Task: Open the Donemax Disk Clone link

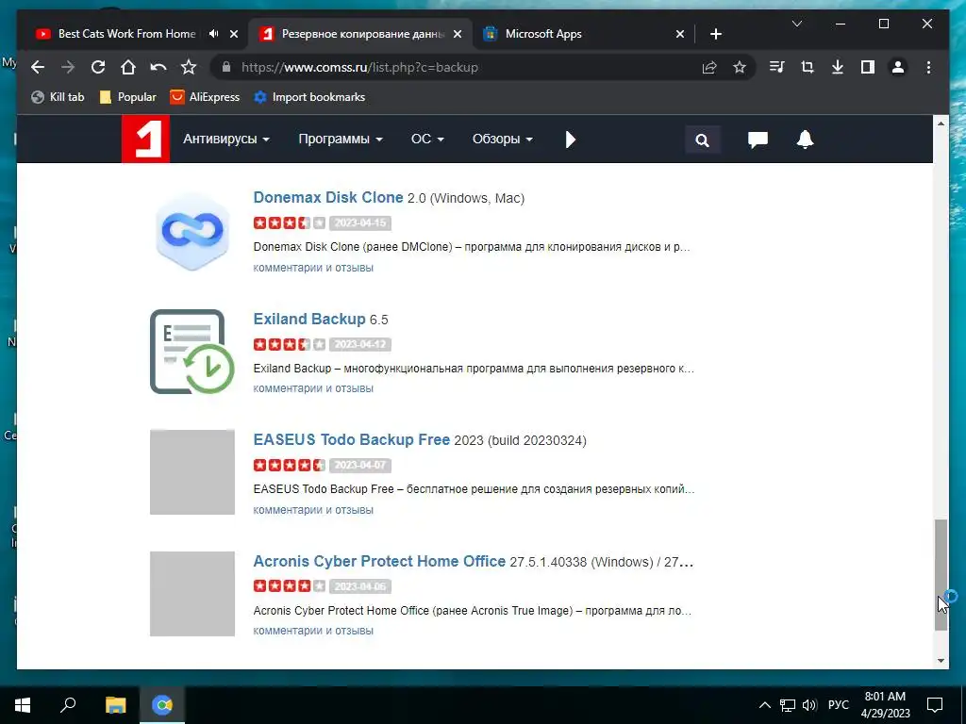Action: tap(327, 198)
